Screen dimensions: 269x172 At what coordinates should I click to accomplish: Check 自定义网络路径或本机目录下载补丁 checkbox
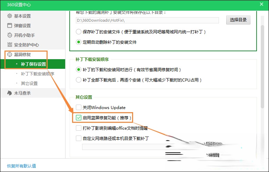point(79,138)
